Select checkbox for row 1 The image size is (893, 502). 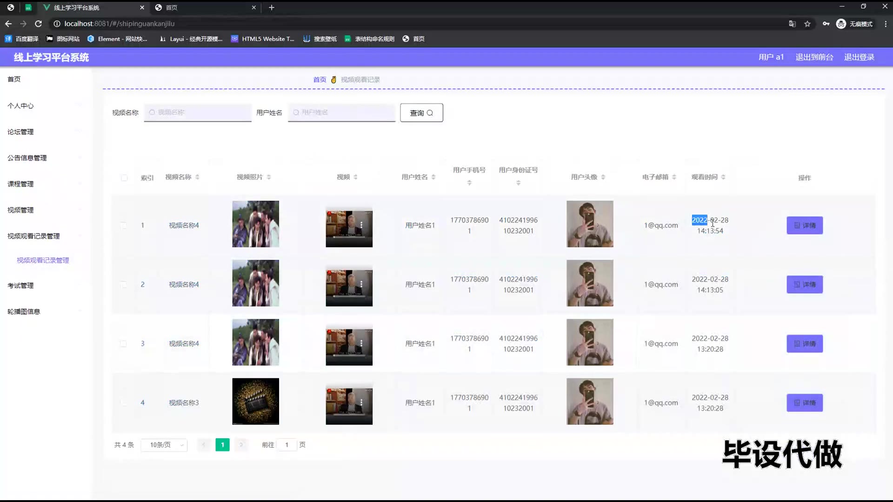point(124,225)
